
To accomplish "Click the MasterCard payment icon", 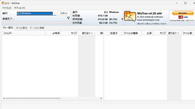I will point(181,17).
